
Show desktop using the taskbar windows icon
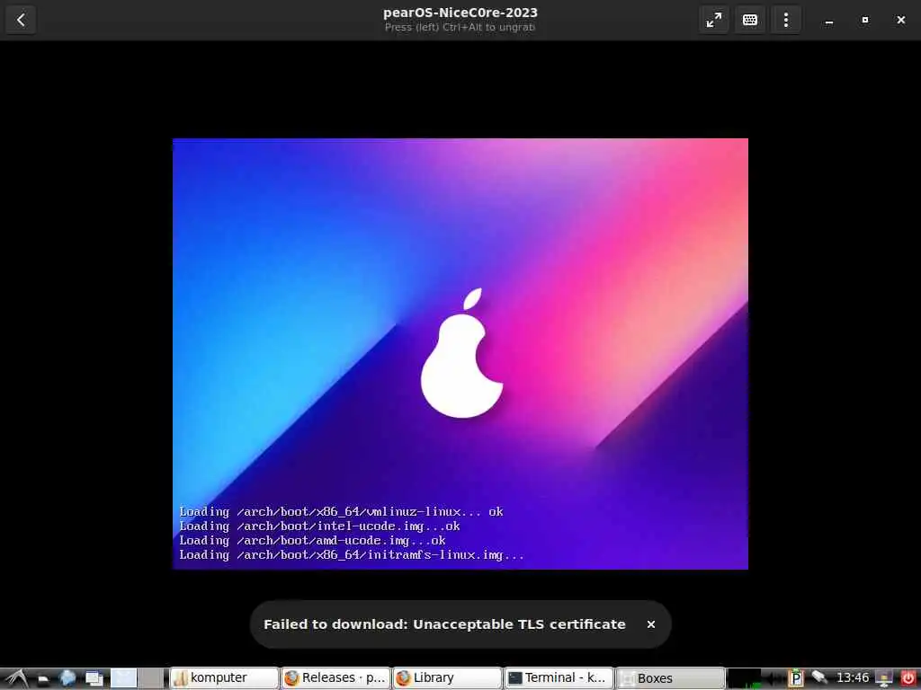point(94,678)
